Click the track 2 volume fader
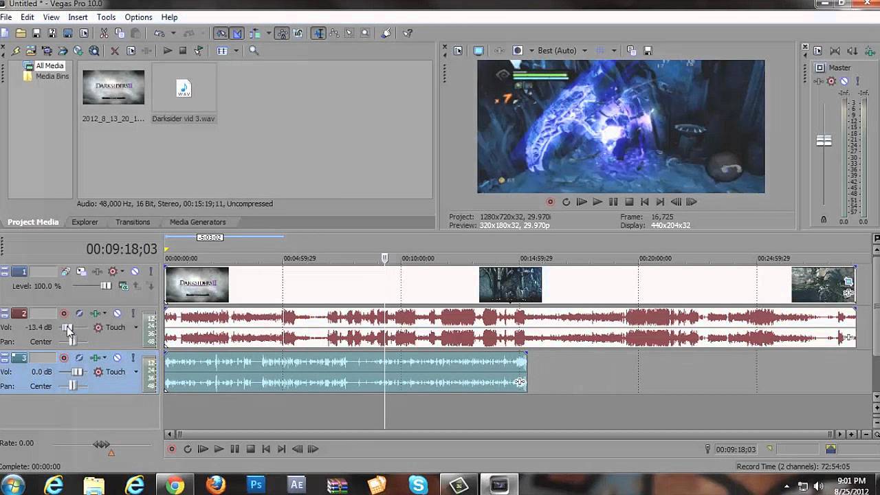Screen dimensions: 880x495 67,328
